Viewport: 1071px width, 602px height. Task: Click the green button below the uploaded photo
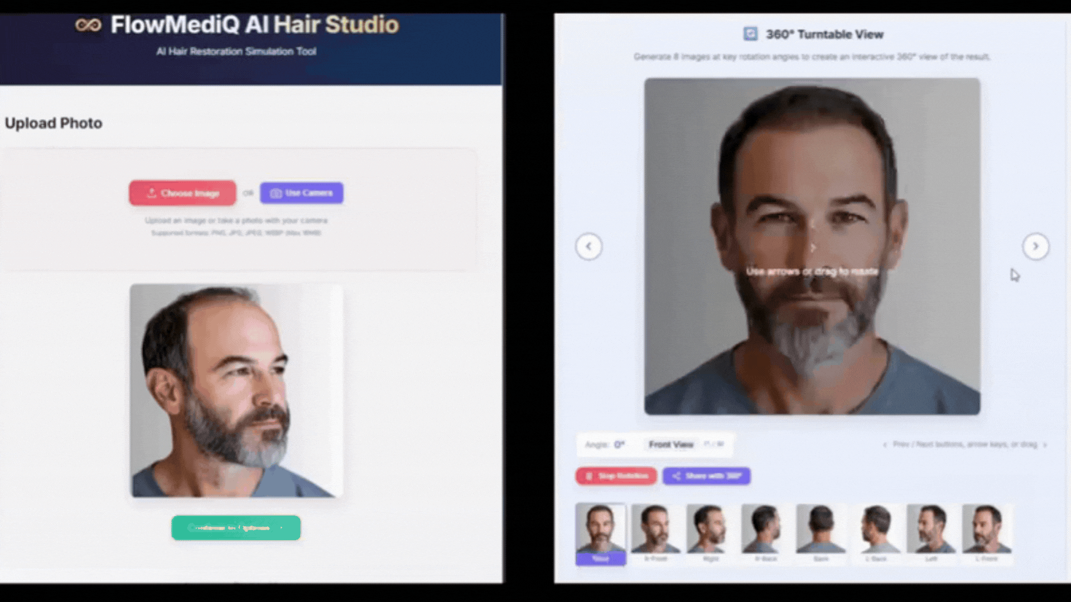236,528
